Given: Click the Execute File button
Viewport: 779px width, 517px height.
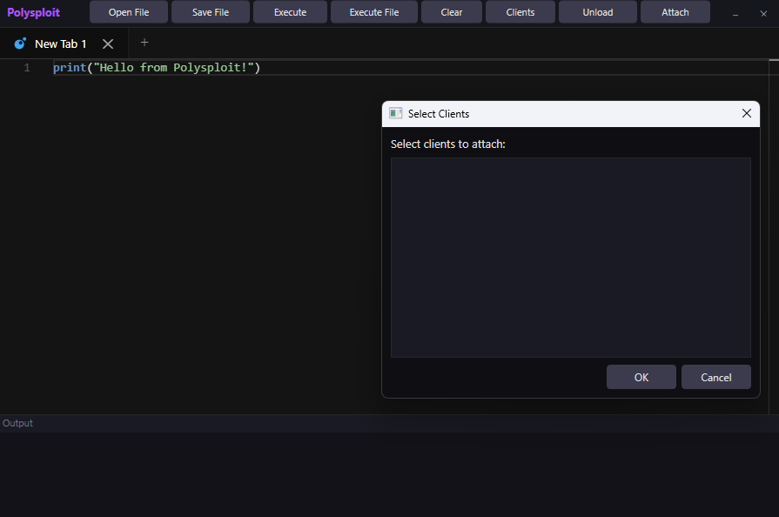Looking at the screenshot, I should [374, 12].
